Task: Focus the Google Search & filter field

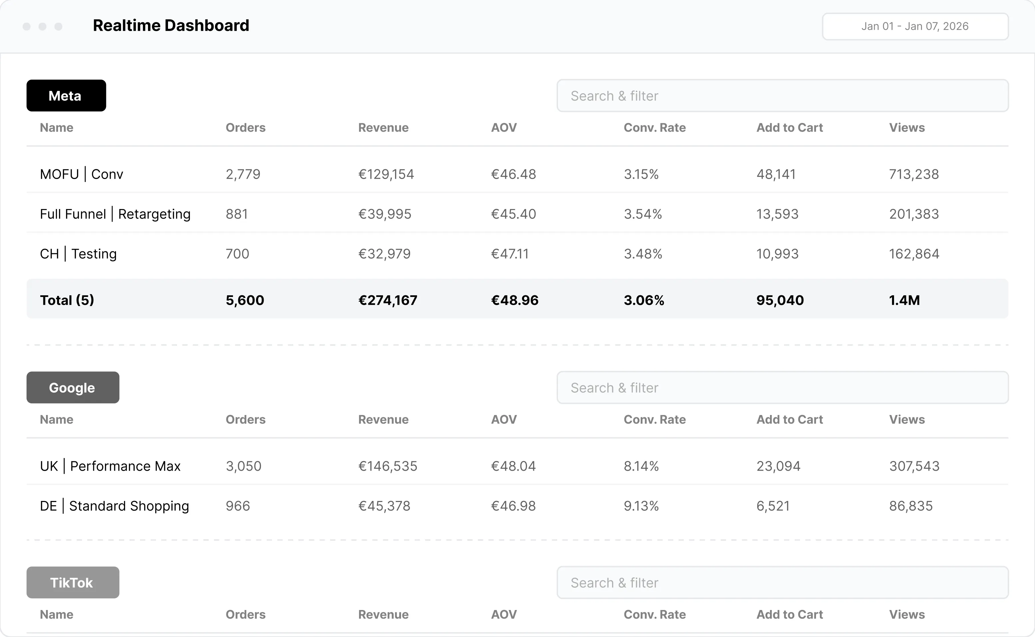Action: [x=782, y=388]
